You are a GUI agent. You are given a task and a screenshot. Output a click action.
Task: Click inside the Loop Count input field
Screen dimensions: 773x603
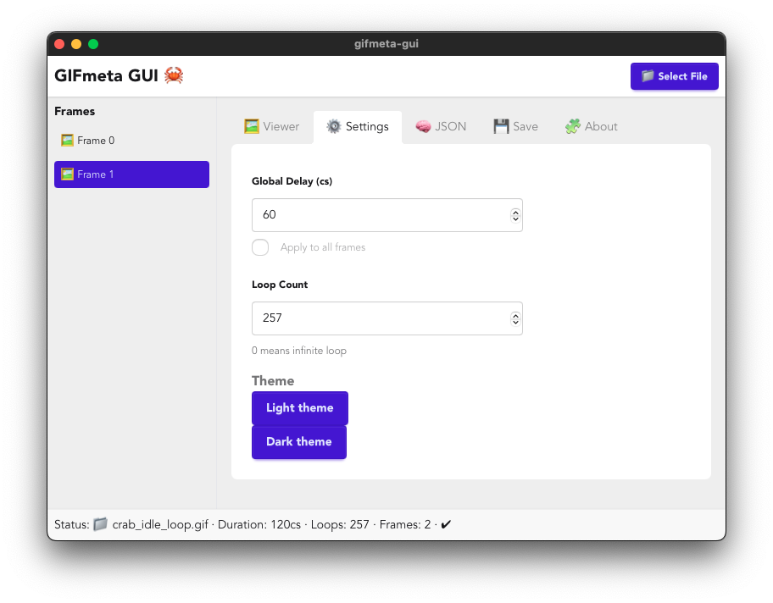pyautogui.click(x=381, y=318)
